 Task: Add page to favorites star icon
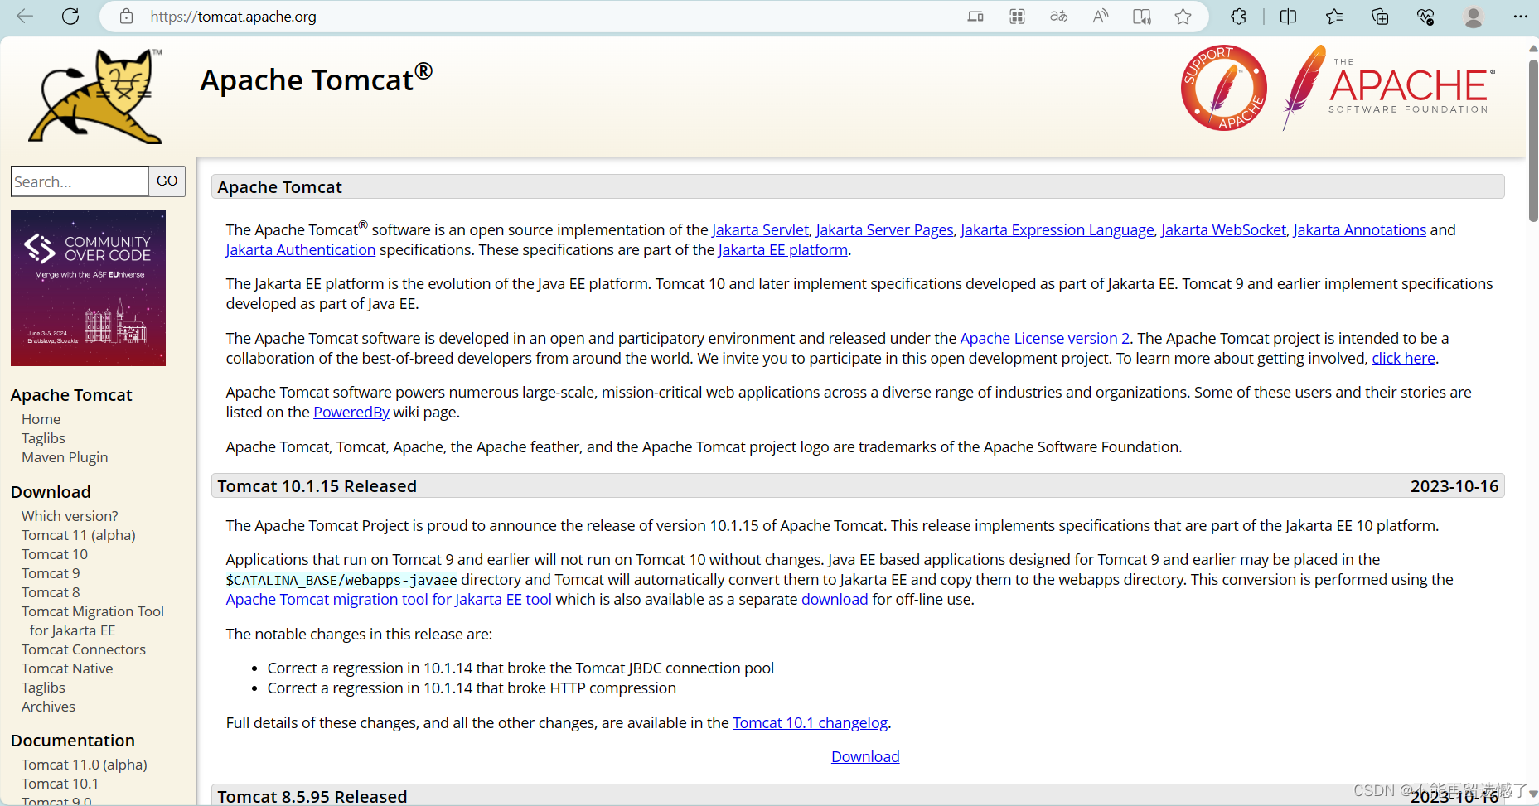[1183, 17]
